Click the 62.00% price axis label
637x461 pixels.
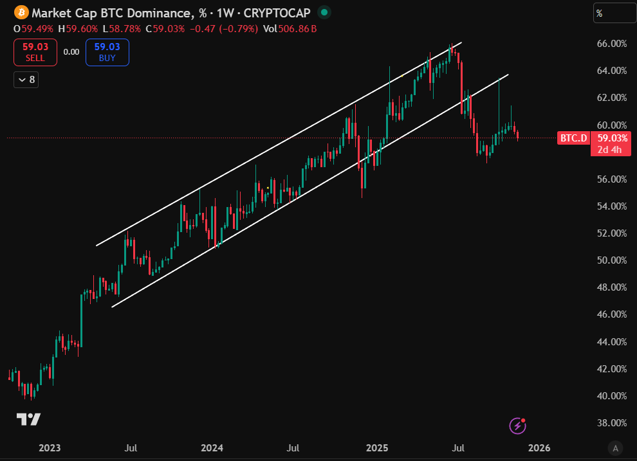pos(612,97)
